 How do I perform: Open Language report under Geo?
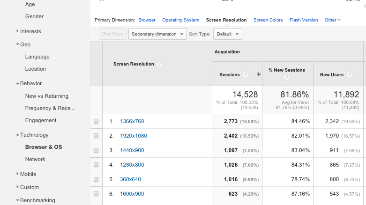(x=37, y=57)
